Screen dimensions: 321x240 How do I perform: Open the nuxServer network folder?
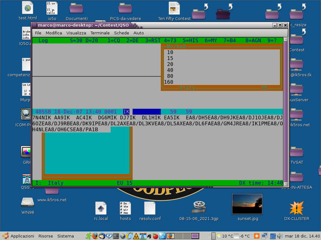point(297,90)
